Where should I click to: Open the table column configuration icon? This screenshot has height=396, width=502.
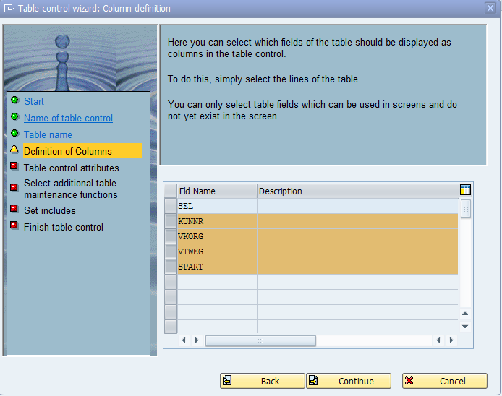[x=465, y=190]
